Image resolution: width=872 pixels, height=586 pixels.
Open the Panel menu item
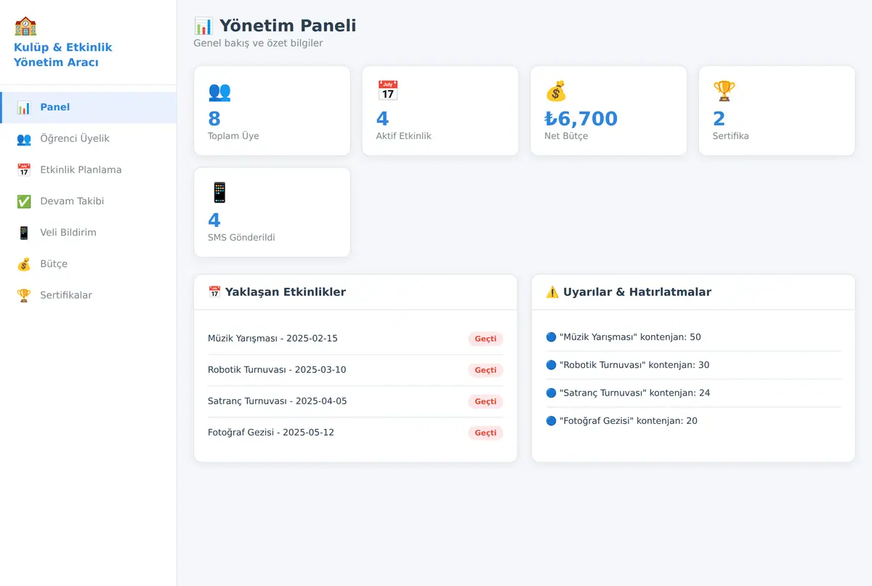pyautogui.click(x=88, y=108)
